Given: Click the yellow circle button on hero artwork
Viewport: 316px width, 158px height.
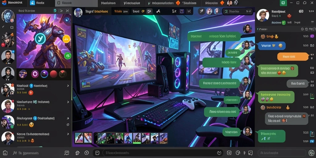Looking at the screenshot, I should point(66,39).
